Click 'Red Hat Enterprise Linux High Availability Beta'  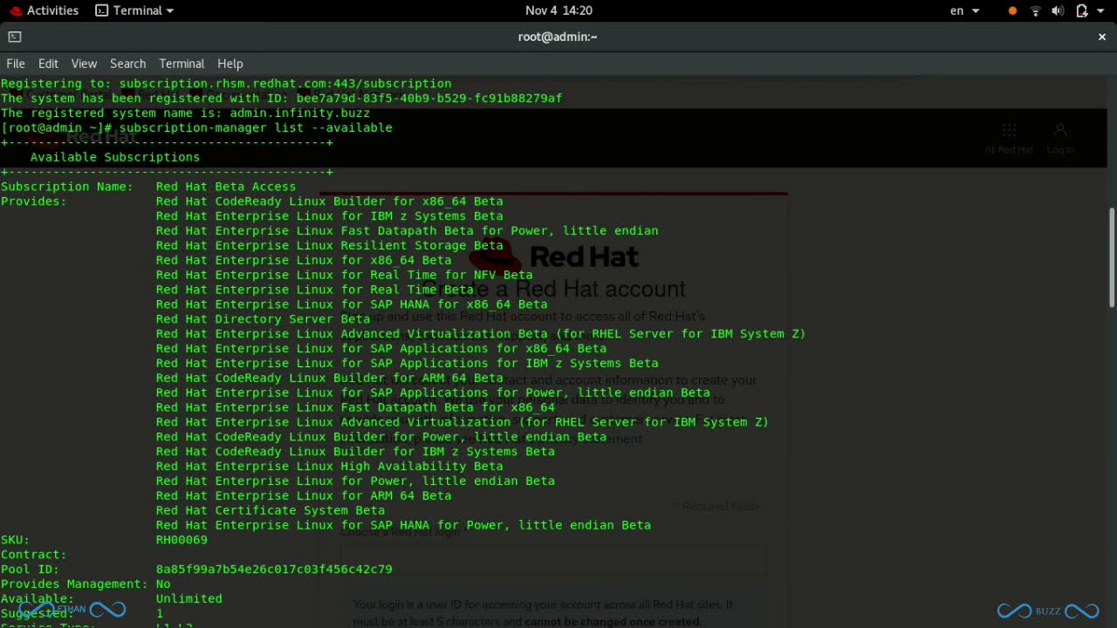[329, 466]
